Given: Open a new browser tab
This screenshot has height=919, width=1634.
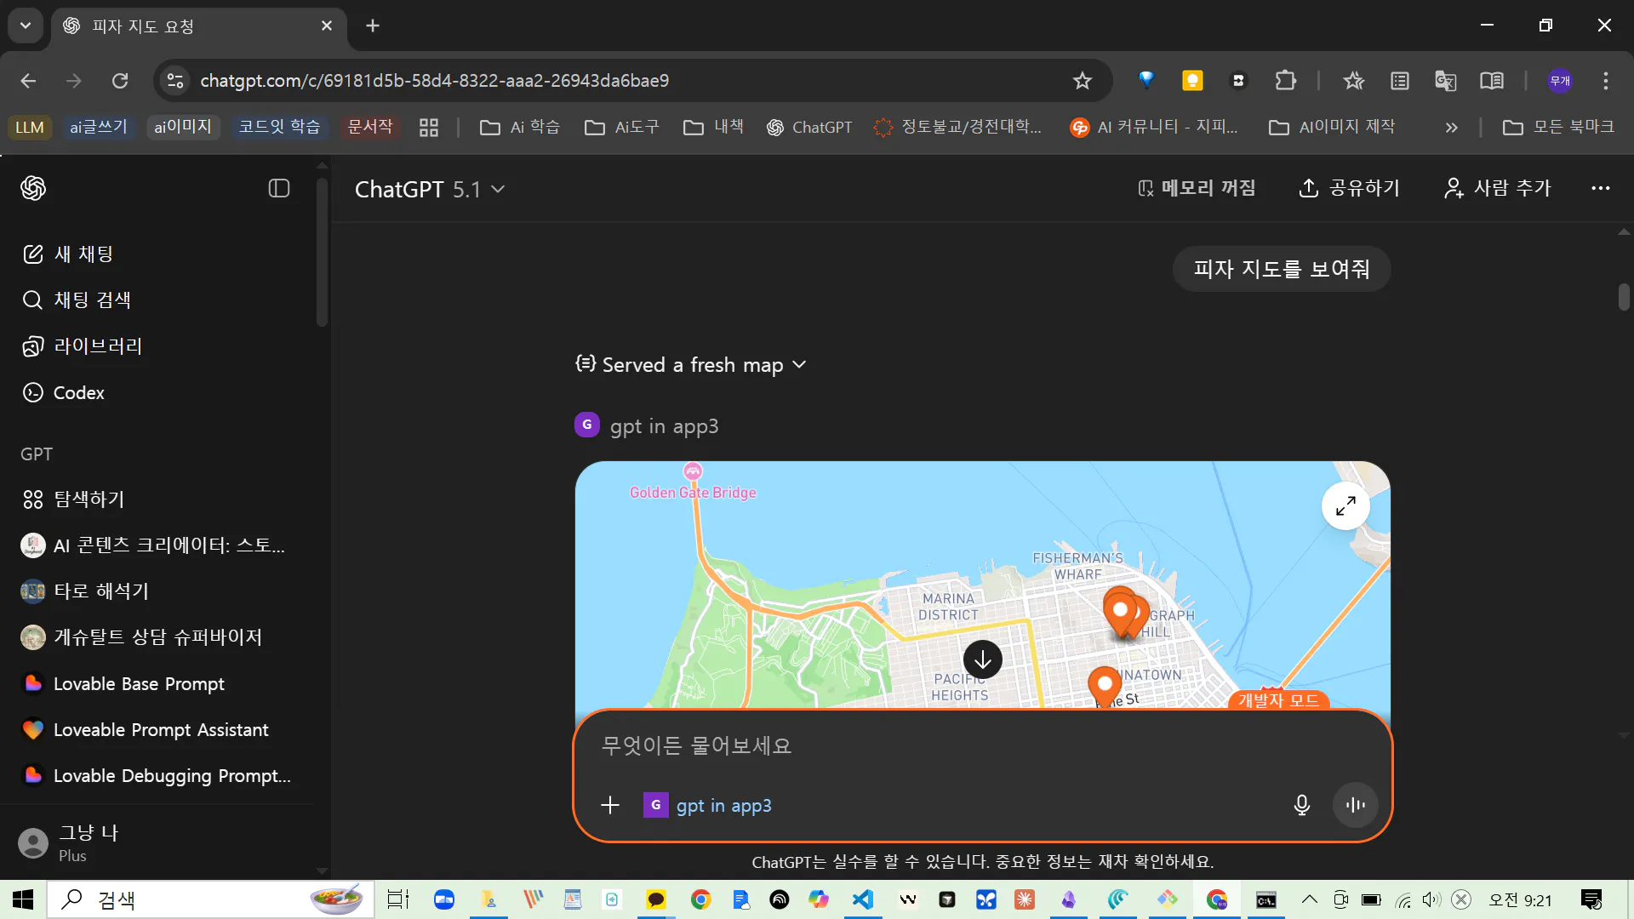Looking at the screenshot, I should [x=373, y=26].
